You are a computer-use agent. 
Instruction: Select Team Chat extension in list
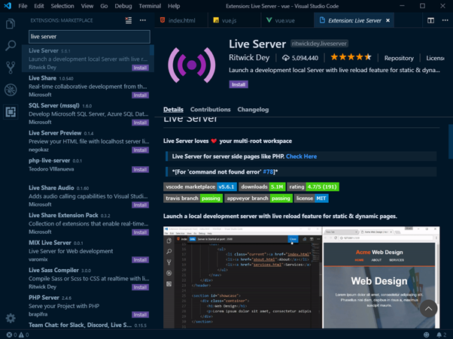click(x=88, y=325)
